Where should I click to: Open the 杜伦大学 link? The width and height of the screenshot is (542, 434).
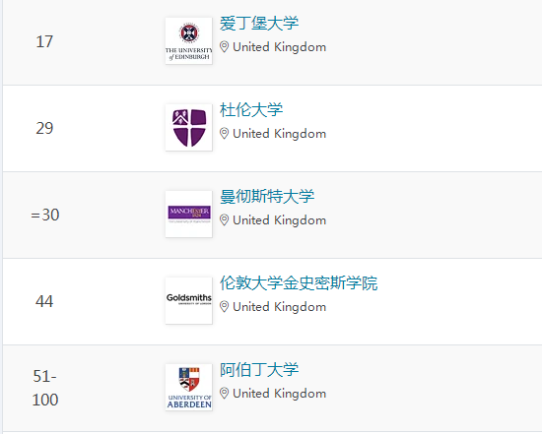point(251,110)
